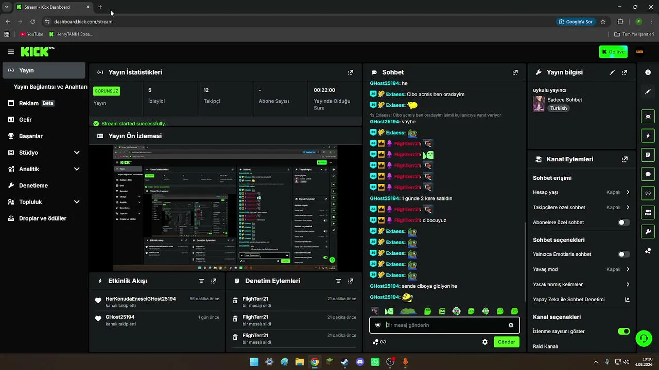This screenshot has height=370, width=659.
Task: Open the hamburger navigation menu
Action: pos(11,52)
